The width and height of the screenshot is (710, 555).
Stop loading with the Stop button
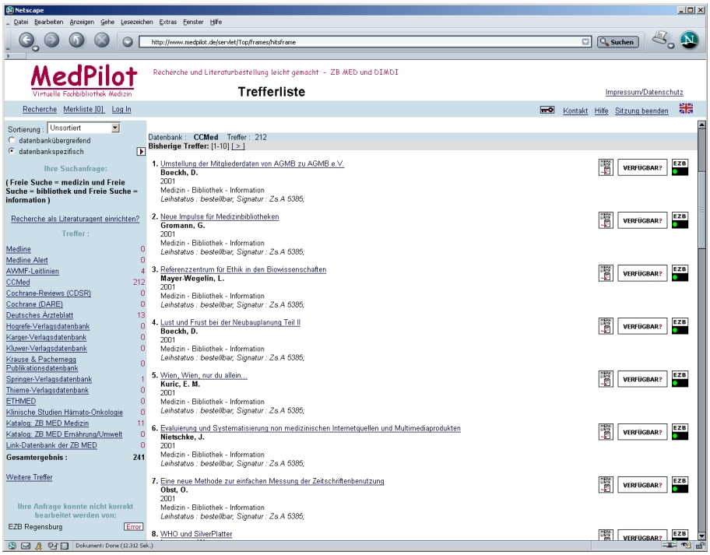(x=102, y=40)
